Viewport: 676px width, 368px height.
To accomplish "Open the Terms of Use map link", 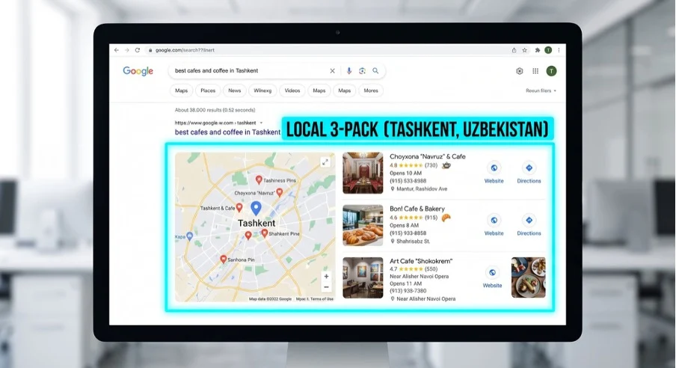I will (x=322, y=299).
